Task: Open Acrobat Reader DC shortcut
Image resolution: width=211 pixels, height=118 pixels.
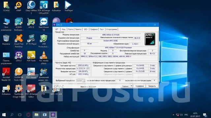Action: click(6, 74)
